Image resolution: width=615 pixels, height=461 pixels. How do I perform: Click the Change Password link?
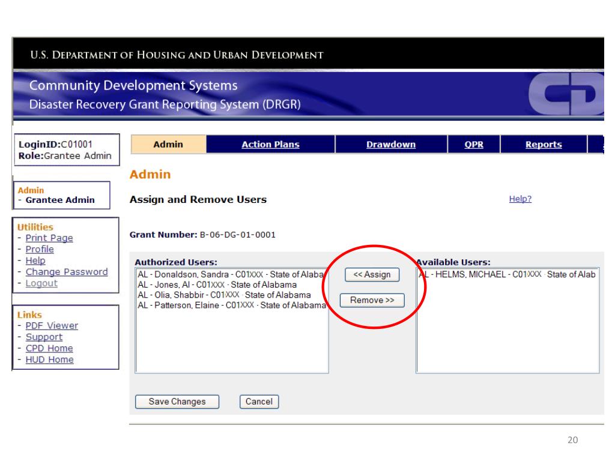(x=67, y=272)
